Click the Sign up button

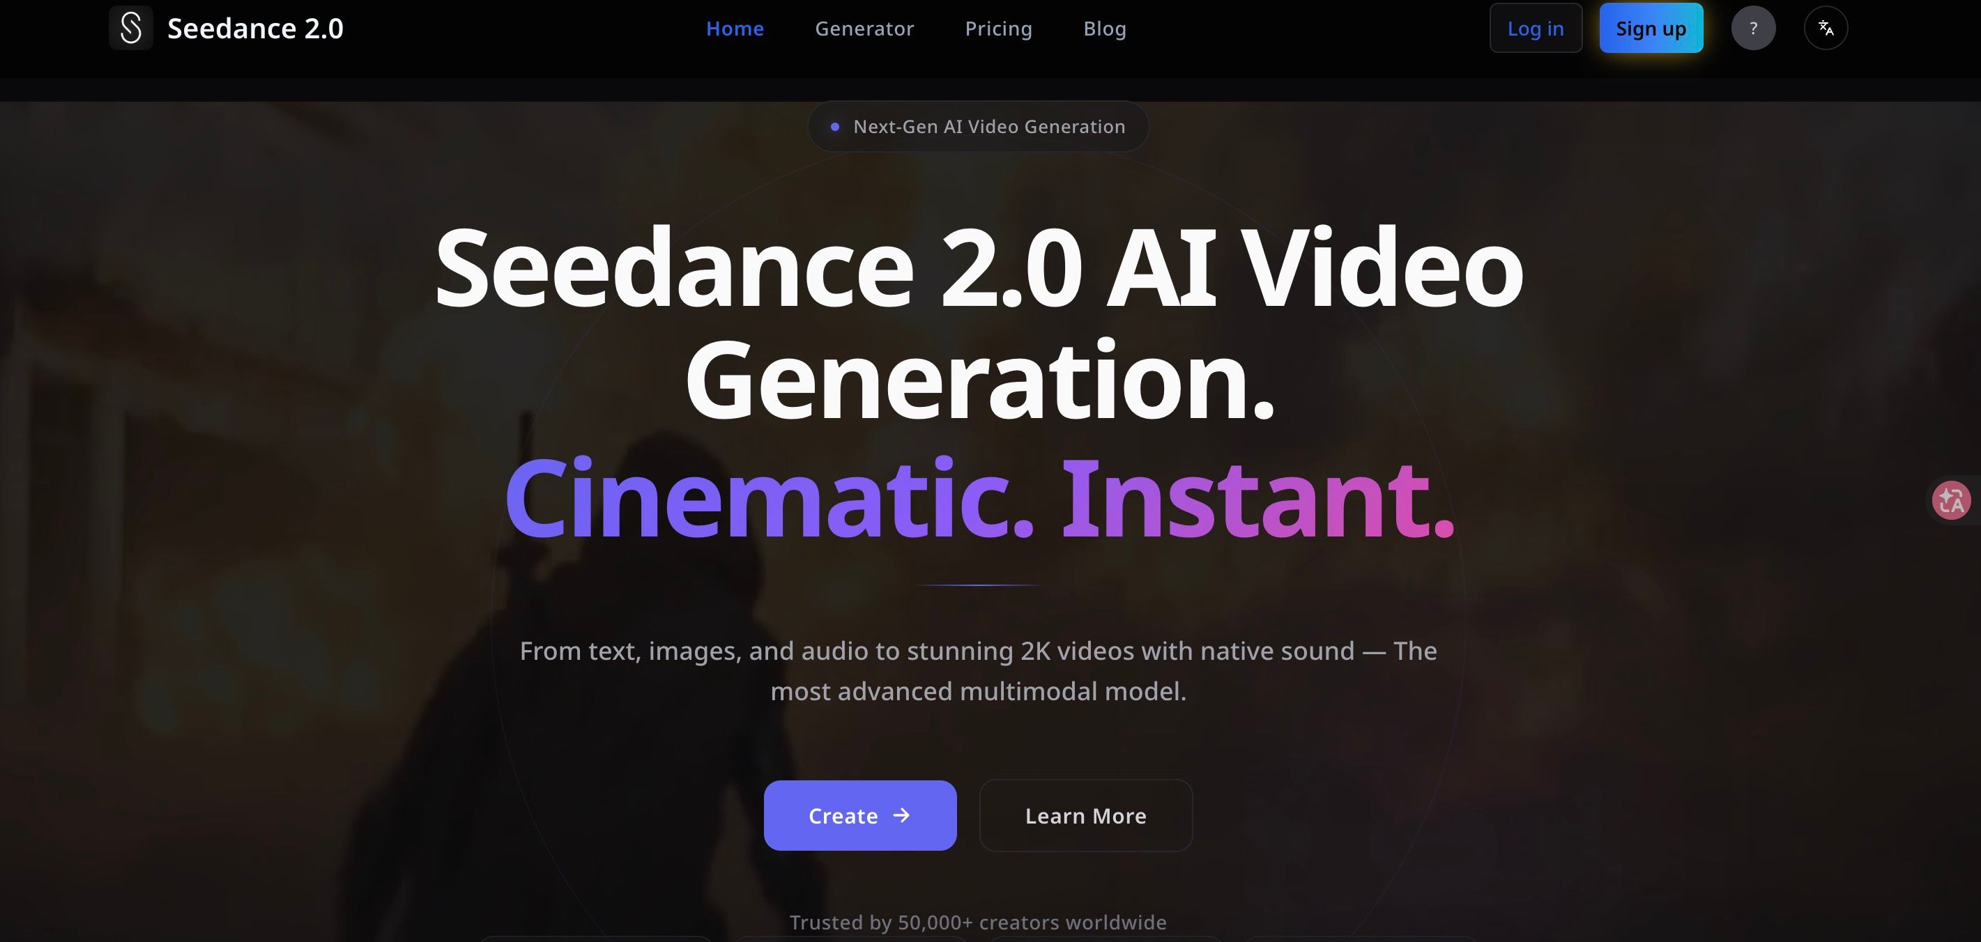(x=1651, y=28)
